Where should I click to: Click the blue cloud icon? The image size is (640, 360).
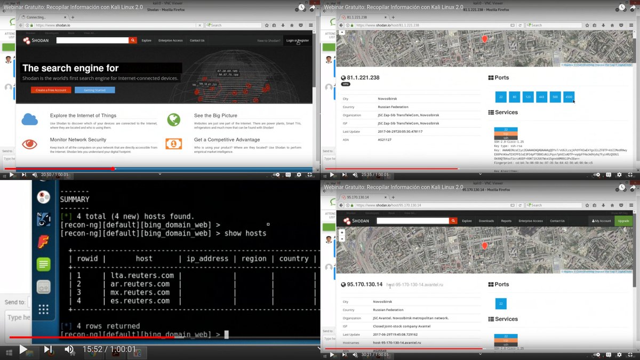[x=30, y=119]
